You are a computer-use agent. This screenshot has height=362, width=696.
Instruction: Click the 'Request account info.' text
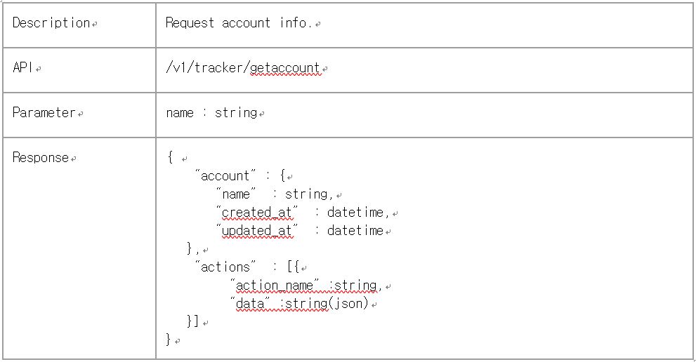tap(238, 23)
